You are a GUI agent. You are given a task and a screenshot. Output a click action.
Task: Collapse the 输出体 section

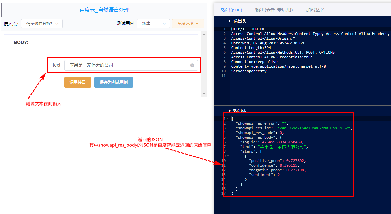[230, 110]
